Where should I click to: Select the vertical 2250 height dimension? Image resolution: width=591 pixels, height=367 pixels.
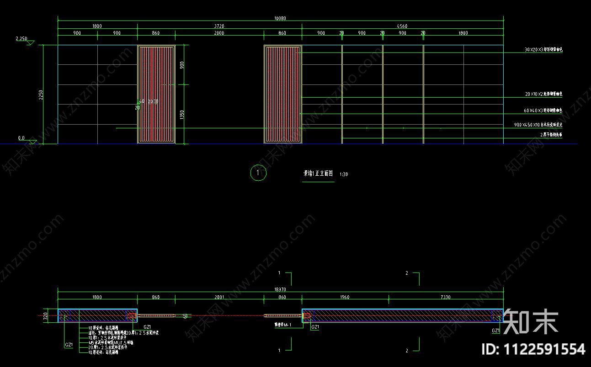(x=41, y=94)
